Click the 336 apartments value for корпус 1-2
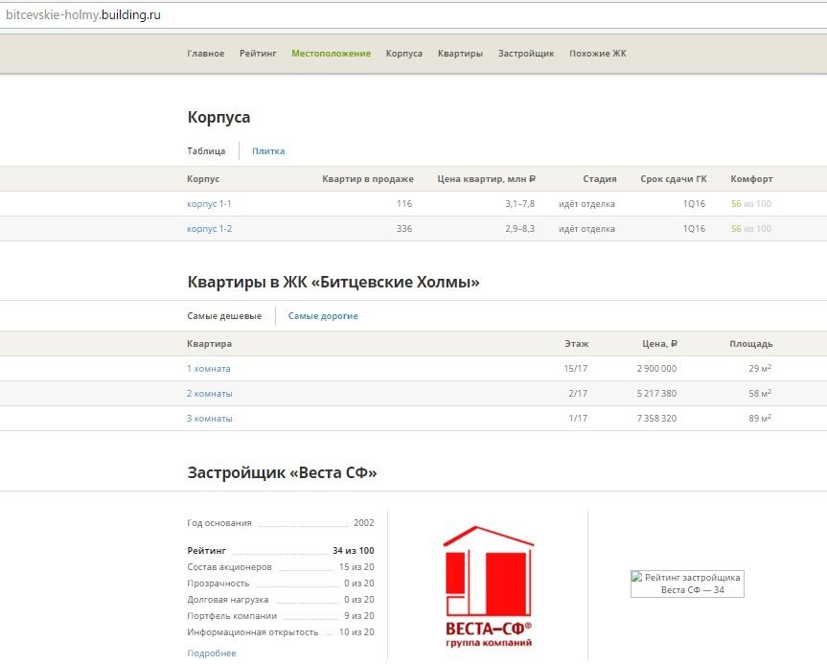 click(x=404, y=228)
